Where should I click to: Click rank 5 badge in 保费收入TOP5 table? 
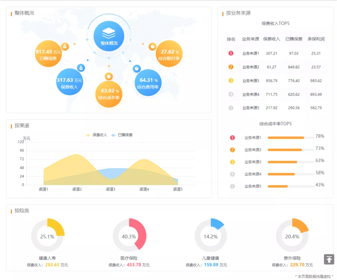click(231, 108)
